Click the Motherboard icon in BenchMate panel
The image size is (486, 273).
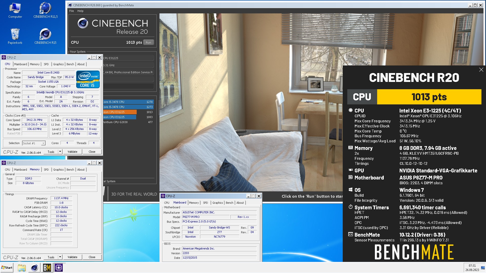[x=351, y=177]
